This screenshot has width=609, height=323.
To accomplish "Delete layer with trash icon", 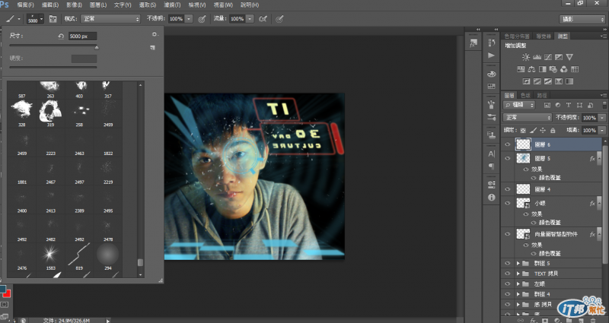I will (x=593, y=320).
